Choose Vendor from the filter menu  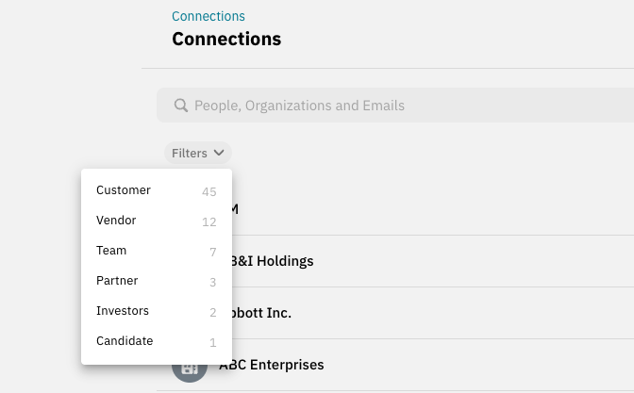coord(116,221)
